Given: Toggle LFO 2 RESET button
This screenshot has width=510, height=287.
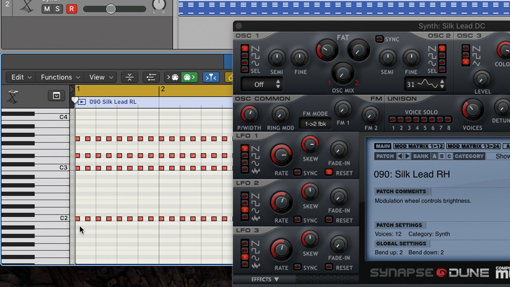Looking at the screenshot, I should coord(329,220).
